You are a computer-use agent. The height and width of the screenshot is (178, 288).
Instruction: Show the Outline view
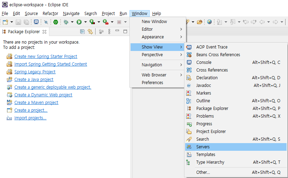coord(236,101)
